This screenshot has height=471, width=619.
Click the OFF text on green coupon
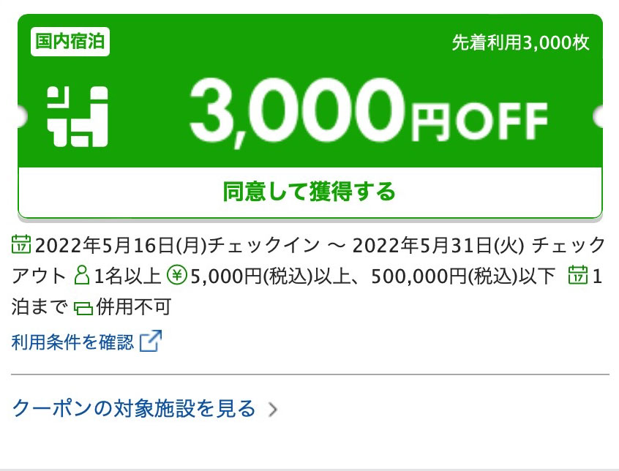coord(502,121)
